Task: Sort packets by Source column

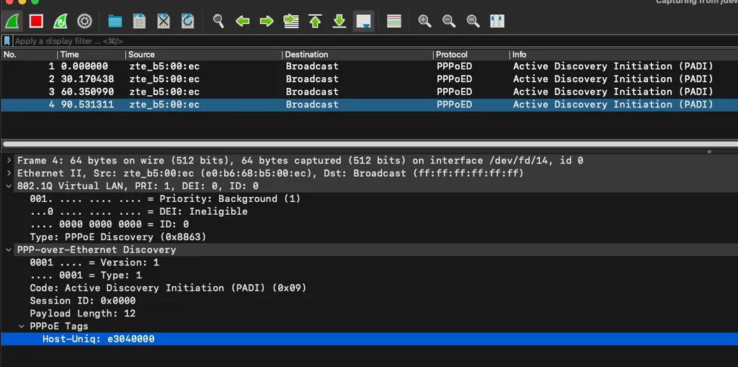Action: [203, 55]
